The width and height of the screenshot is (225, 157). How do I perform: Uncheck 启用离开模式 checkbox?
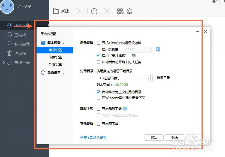(98, 56)
